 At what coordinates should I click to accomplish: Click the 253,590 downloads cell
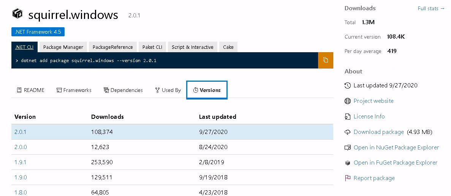tap(102, 162)
